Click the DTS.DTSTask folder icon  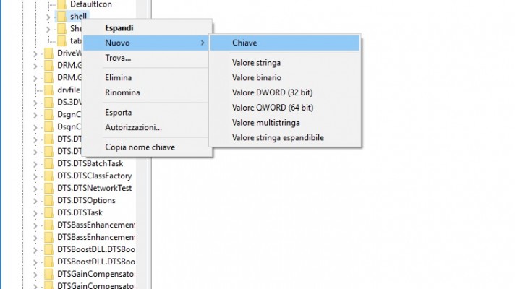(48, 213)
